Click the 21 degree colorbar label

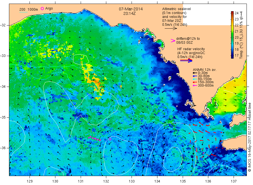click(x=236, y=31)
